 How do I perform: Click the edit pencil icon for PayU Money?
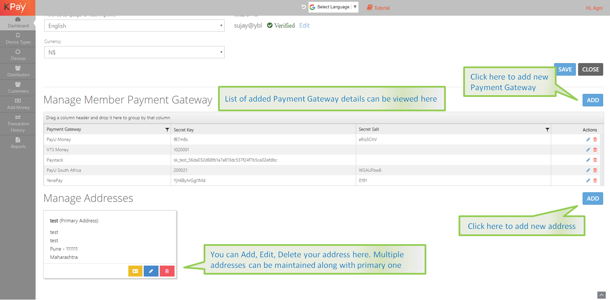[x=588, y=140]
